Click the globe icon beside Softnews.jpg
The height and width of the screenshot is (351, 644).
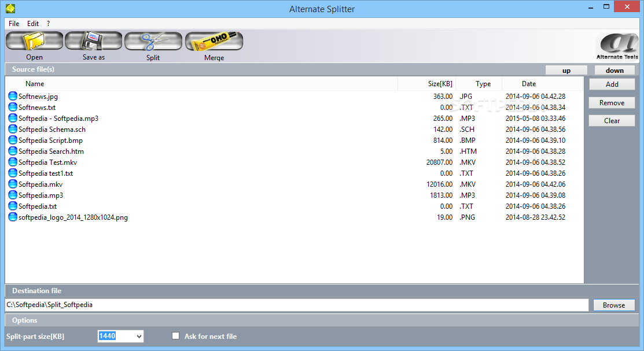13,97
